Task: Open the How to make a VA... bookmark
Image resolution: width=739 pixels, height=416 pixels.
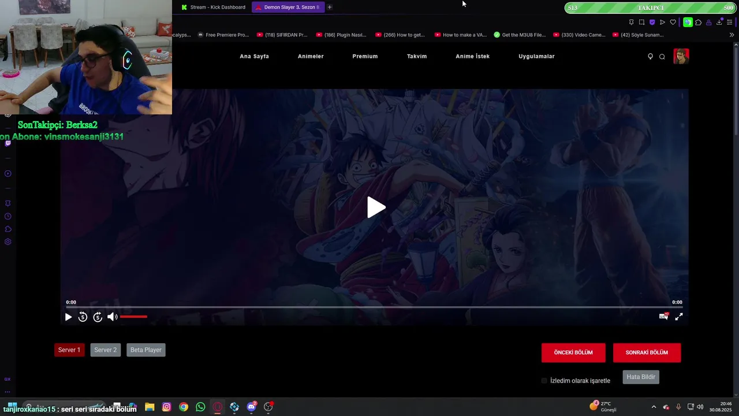Action: [x=461, y=35]
